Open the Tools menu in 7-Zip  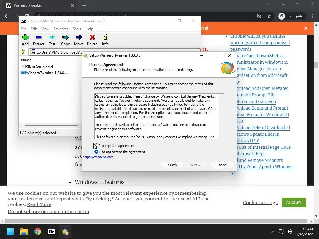click(x=77, y=29)
